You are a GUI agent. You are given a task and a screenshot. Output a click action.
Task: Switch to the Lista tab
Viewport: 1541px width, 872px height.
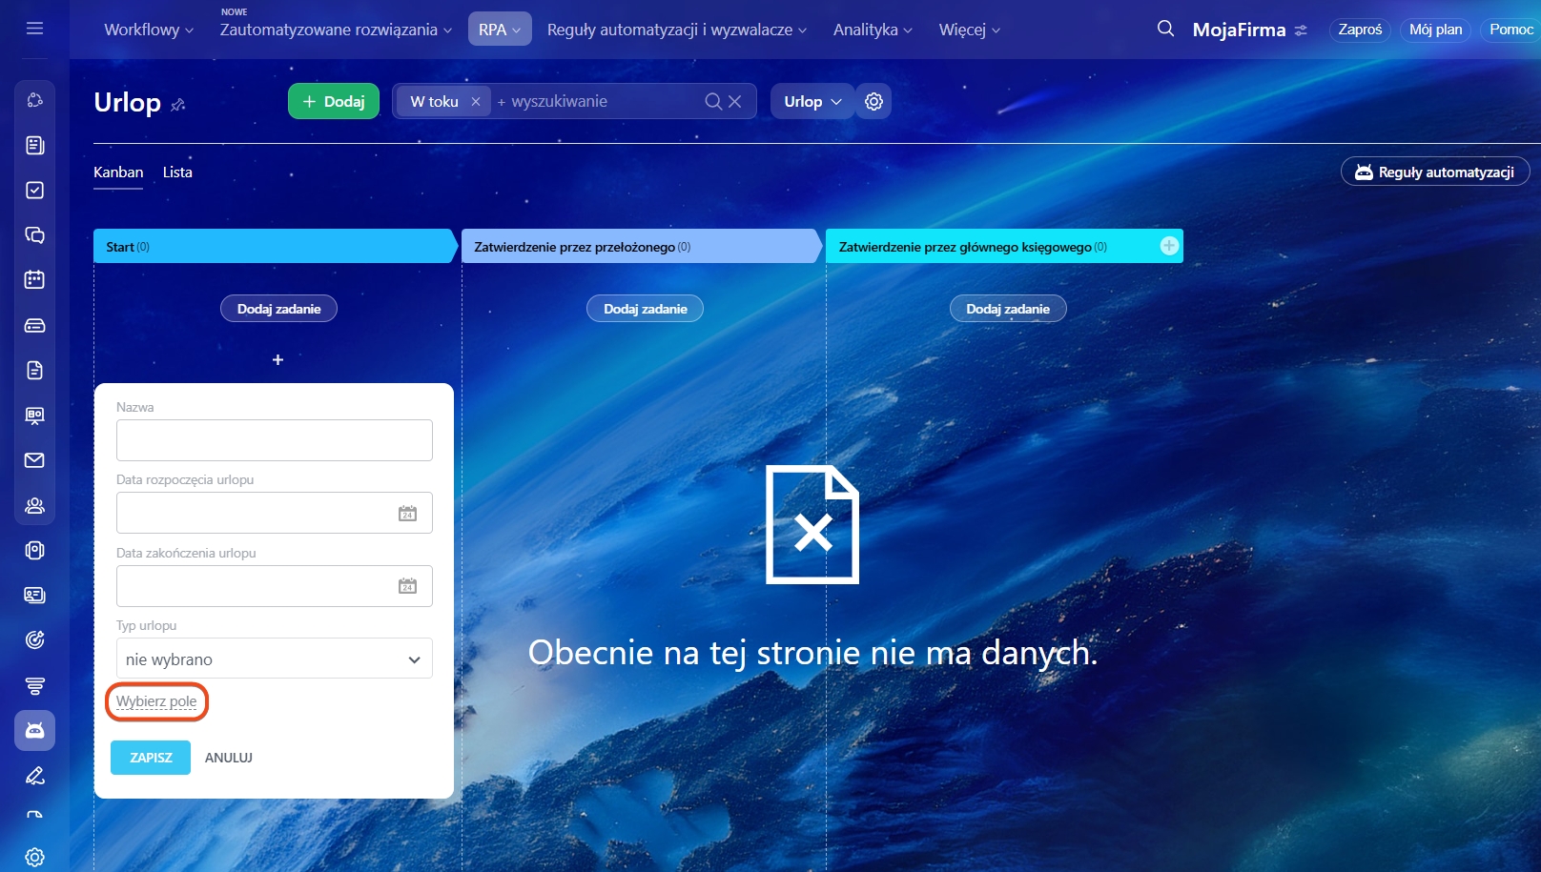177,172
